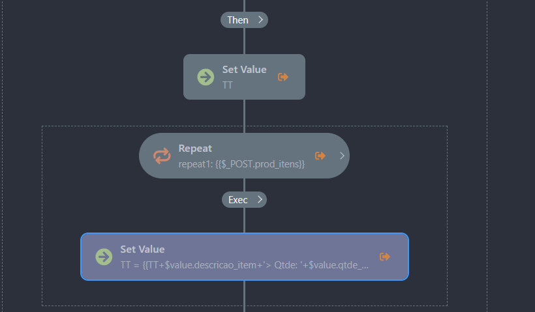Click the green arrow icon on Set Value TT step
The height and width of the screenshot is (312, 535).
206,77
